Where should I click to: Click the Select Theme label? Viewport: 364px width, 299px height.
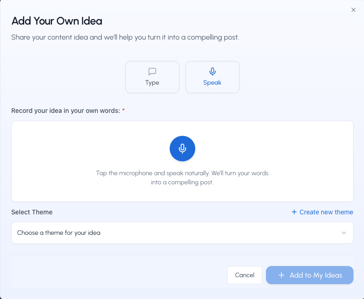[32, 212]
